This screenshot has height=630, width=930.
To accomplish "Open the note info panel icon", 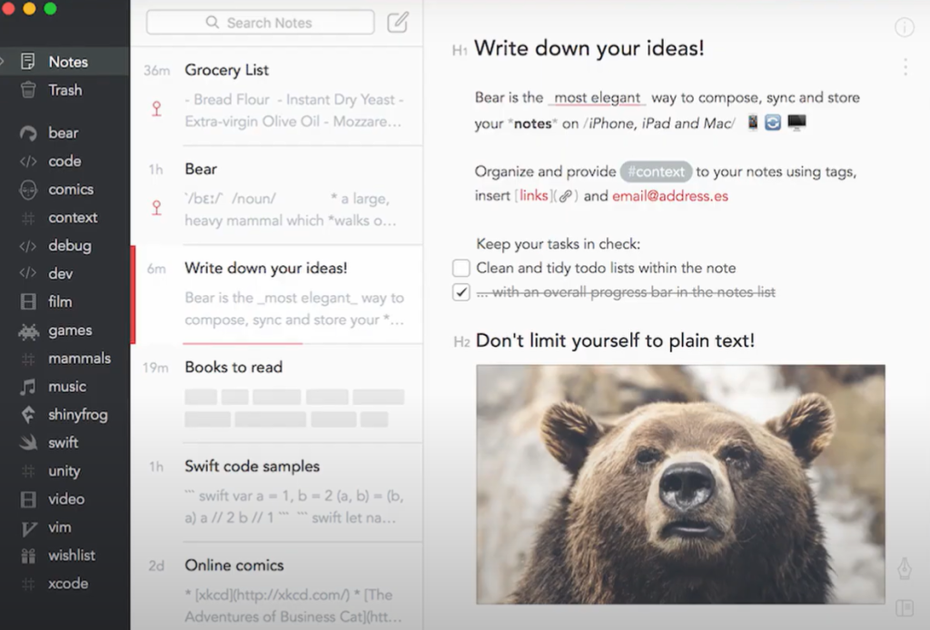I will coord(904,27).
